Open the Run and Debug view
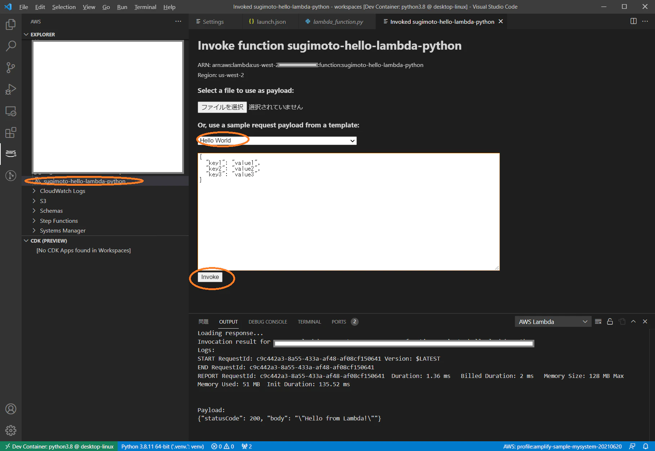 pyautogui.click(x=11, y=89)
